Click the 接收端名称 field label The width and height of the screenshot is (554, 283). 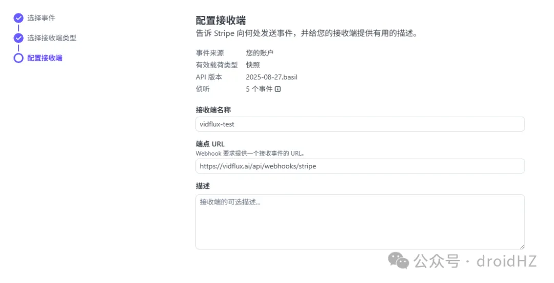pyautogui.click(x=213, y=110)
